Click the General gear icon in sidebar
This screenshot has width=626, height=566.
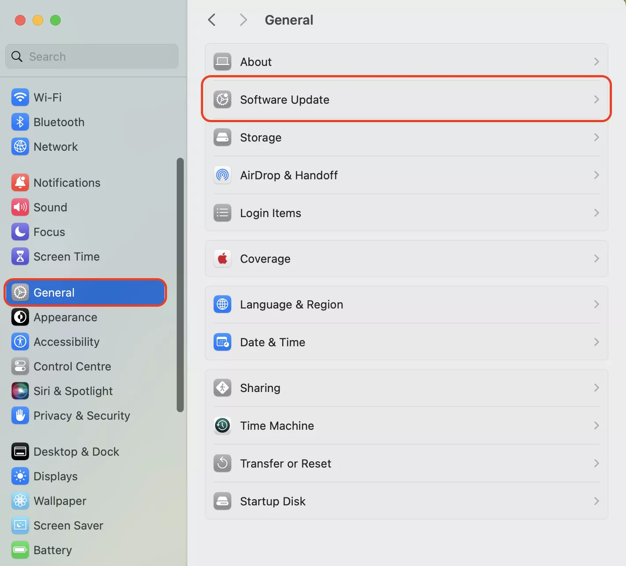point(20,292)
